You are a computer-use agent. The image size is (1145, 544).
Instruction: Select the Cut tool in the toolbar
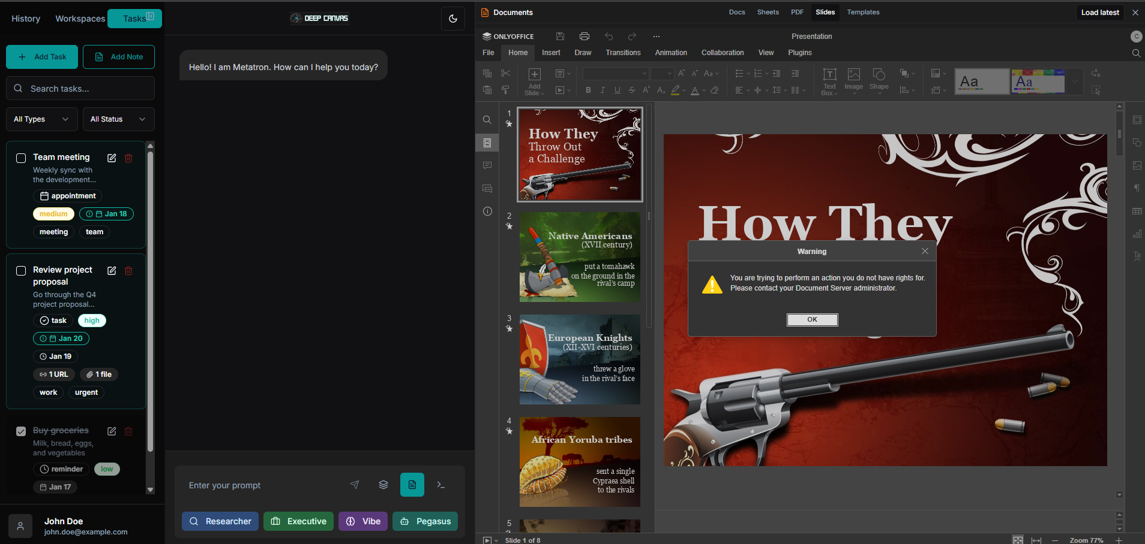(x=506, y=73)
